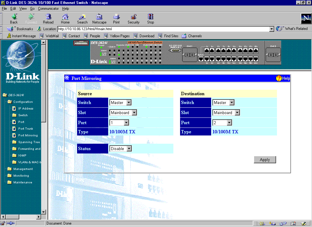Viewport: 312px width, 227px height.
Task: Expand the Destination Slot Mainboard dropdown
Action: click(226, 113)
